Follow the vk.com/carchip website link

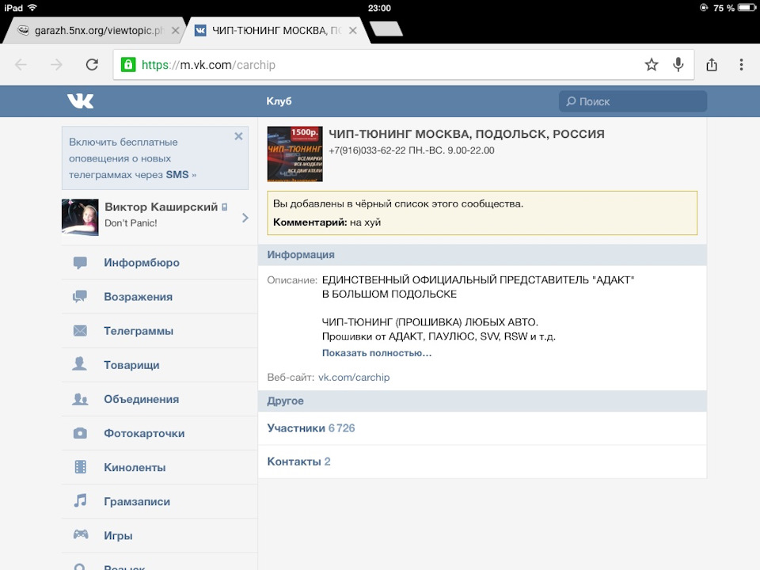tap(354, 378)
